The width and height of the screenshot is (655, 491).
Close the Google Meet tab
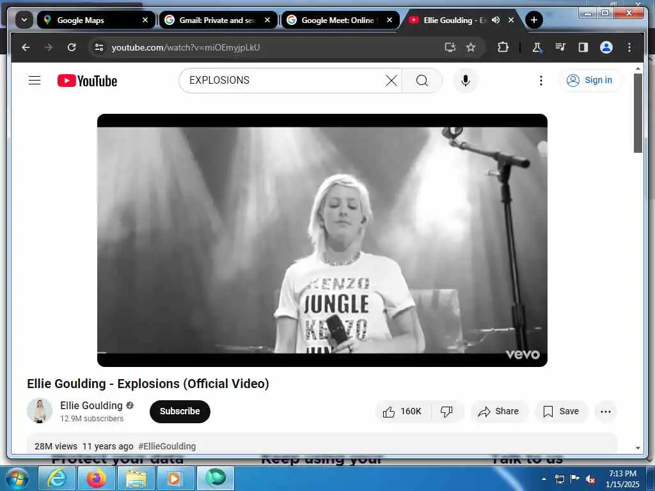(x=390, y=20)
